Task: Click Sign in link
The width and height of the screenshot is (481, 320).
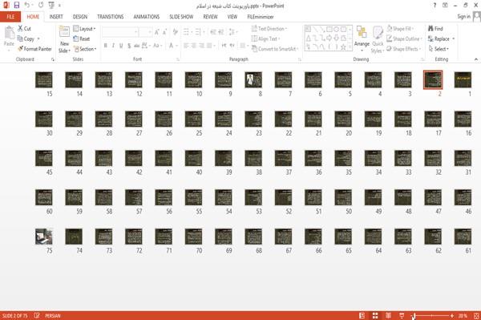Action: coord(463,17)
